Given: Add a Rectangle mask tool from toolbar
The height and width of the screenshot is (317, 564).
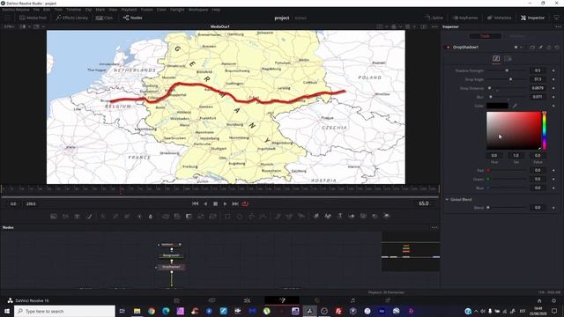Looking at the screenshot, I should pos(227,217).
